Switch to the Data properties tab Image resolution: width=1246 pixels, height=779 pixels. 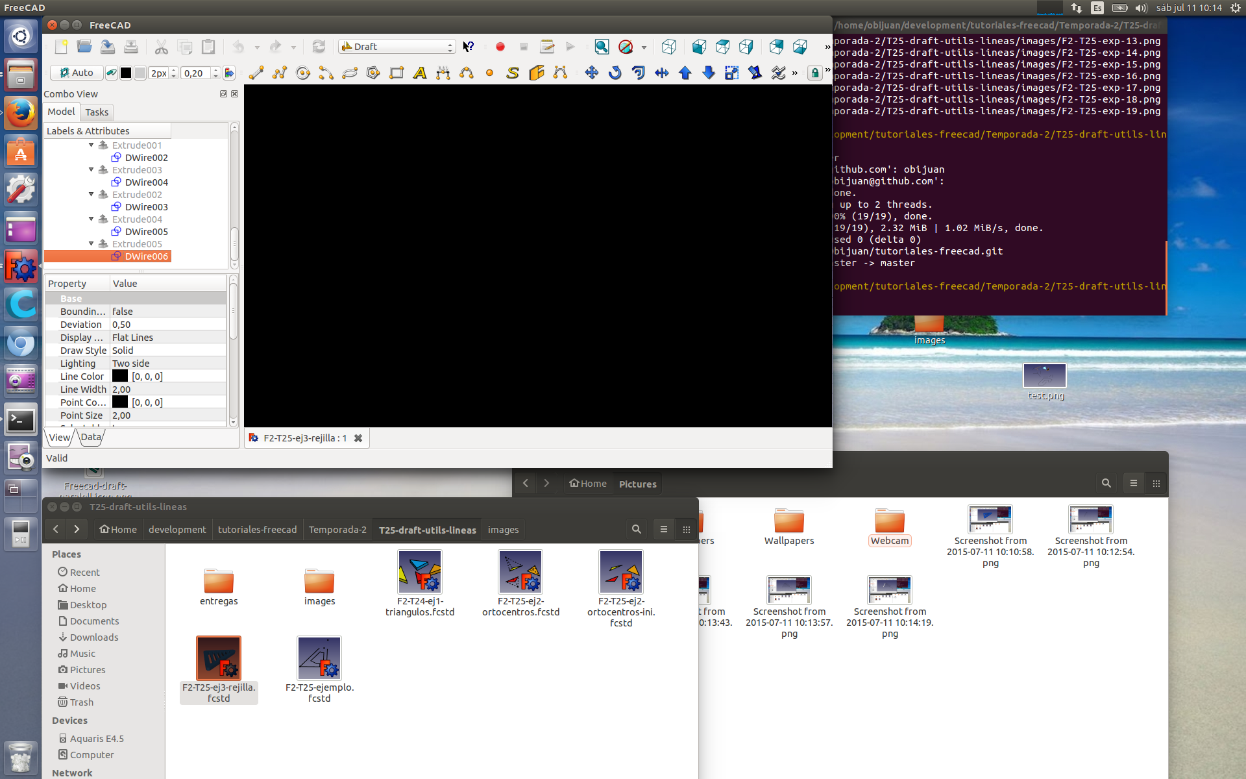[x=91, y=437]
